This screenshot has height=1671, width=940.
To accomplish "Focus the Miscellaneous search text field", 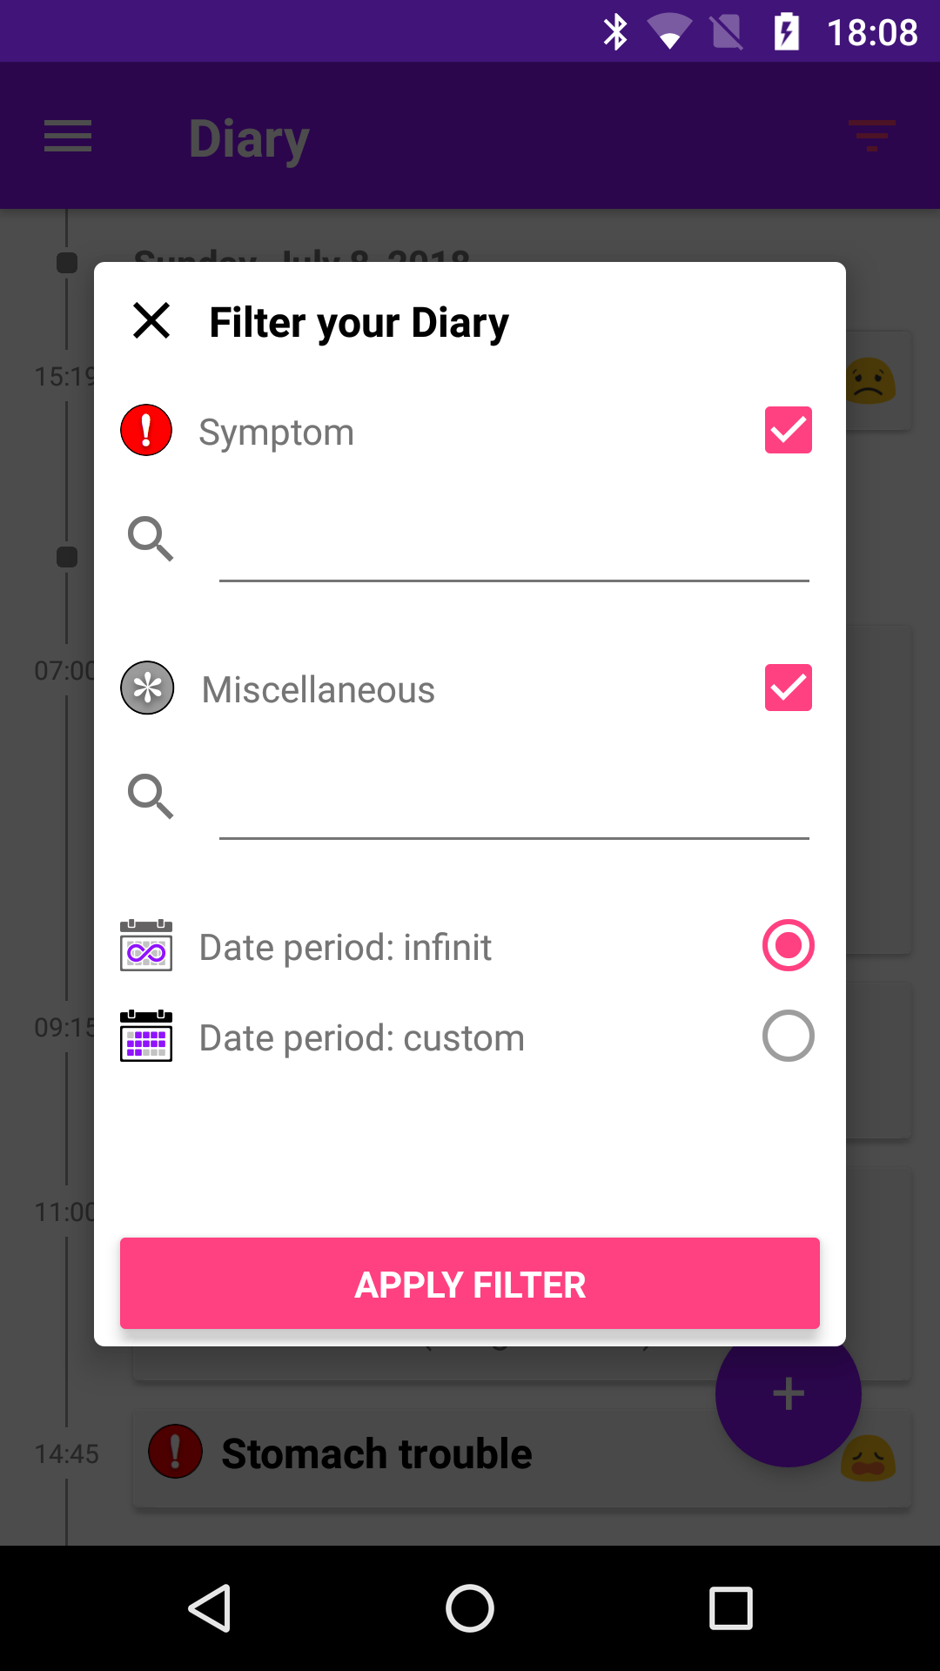I will (x=514, y=808).
